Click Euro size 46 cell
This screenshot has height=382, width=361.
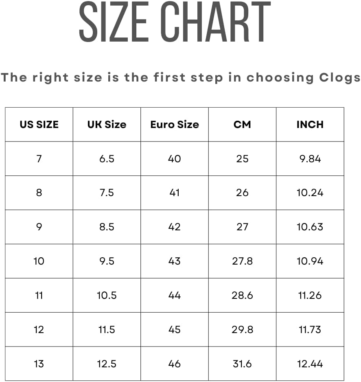tap(175, 364)
